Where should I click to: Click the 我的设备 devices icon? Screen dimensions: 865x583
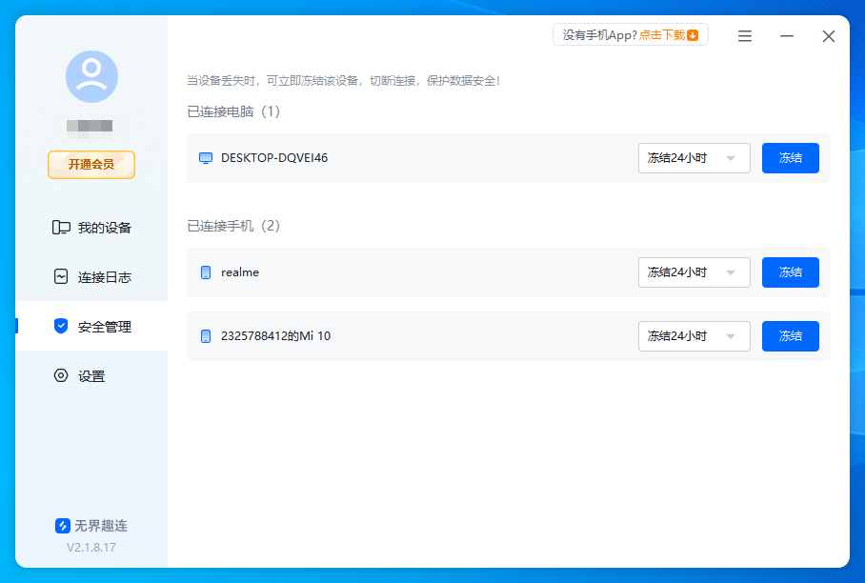(61, 228)
